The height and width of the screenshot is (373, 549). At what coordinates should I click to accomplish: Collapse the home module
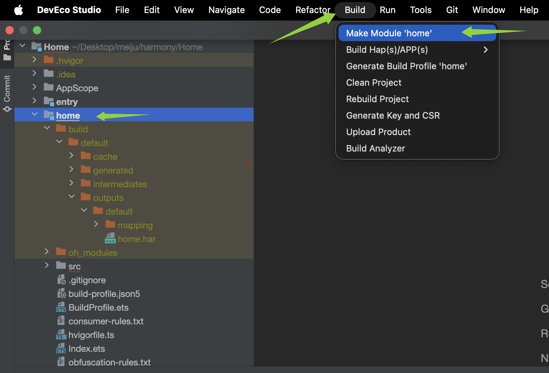point(35,114)
